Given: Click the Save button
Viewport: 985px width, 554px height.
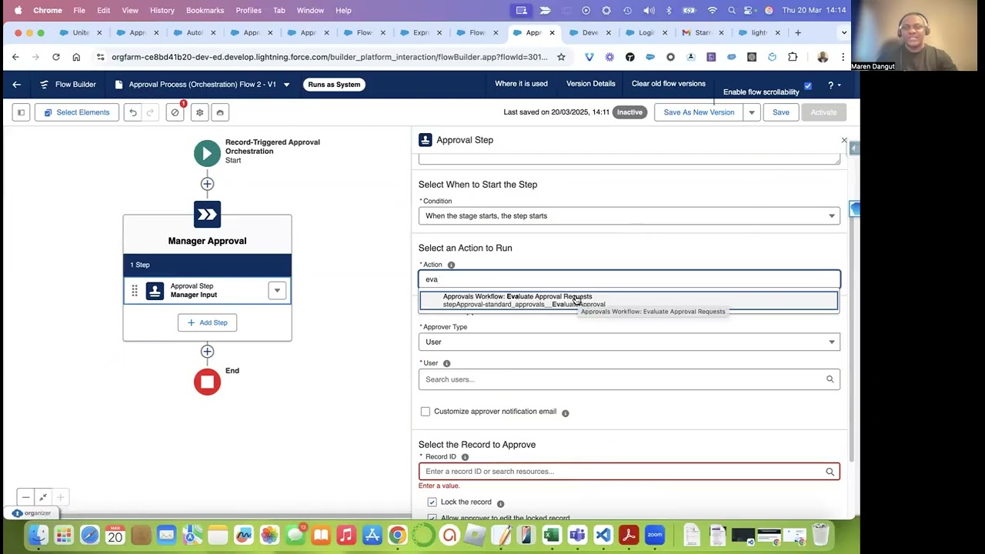Looking at the screenshot, I should (x=780, y=112).
